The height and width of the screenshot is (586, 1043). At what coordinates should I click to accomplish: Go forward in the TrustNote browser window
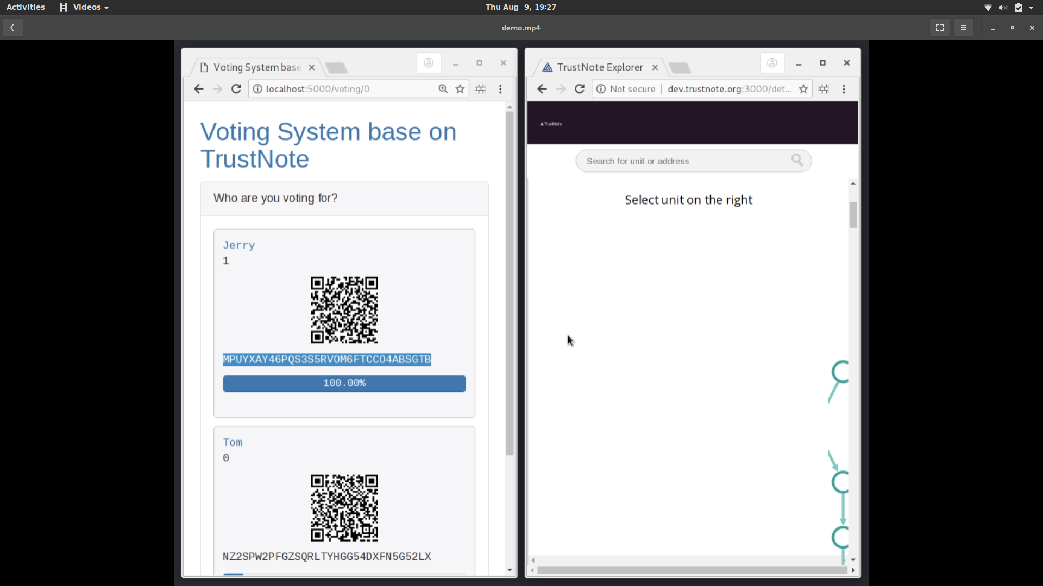(x=561, y=89)
